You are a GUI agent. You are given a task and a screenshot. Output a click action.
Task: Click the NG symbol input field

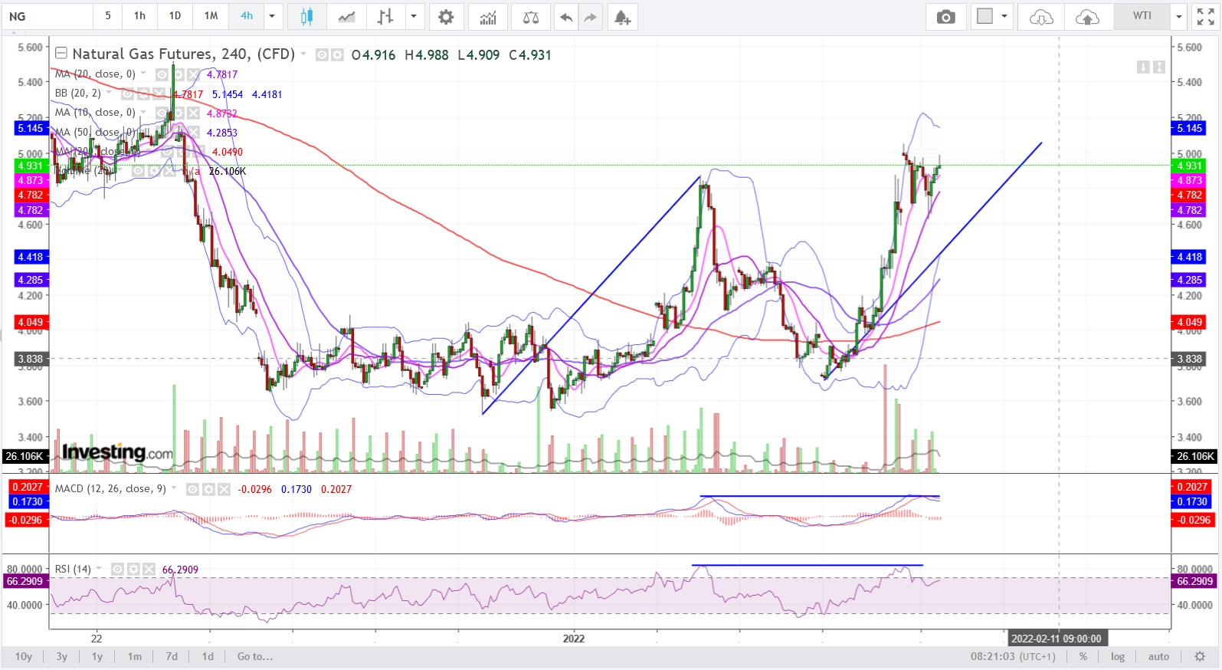pos(48,16)
